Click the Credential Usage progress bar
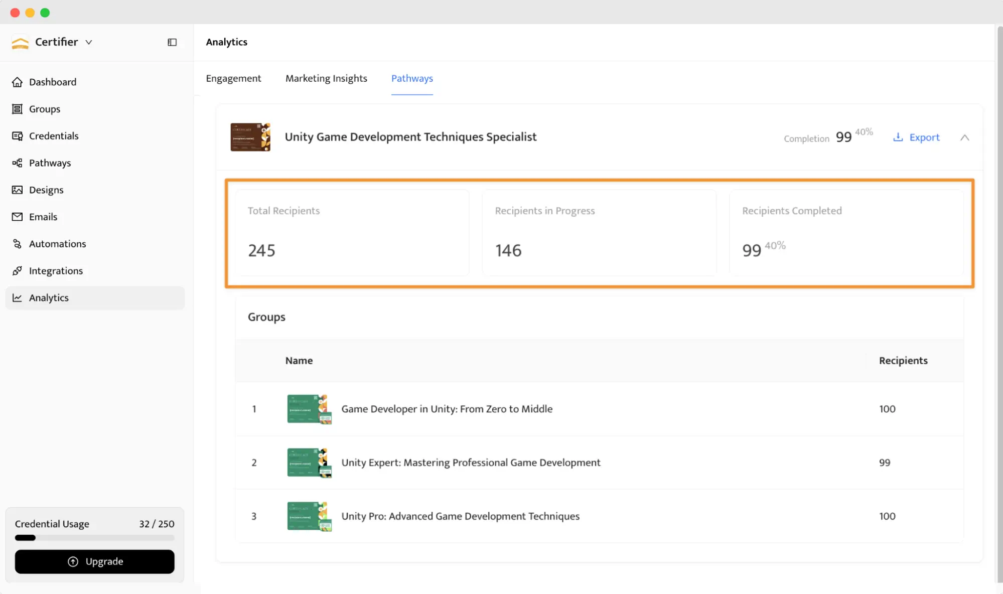The width and height of the screenshot is (1003, 594). coord(94,537)
